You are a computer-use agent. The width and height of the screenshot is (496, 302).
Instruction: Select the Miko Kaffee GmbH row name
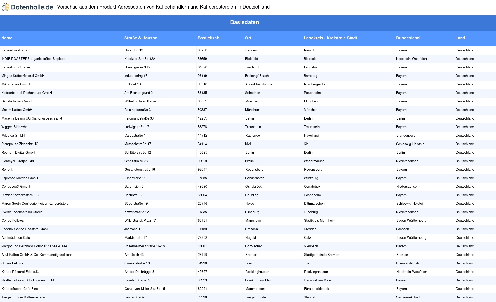pyautogui.click(x=16, y=84)
